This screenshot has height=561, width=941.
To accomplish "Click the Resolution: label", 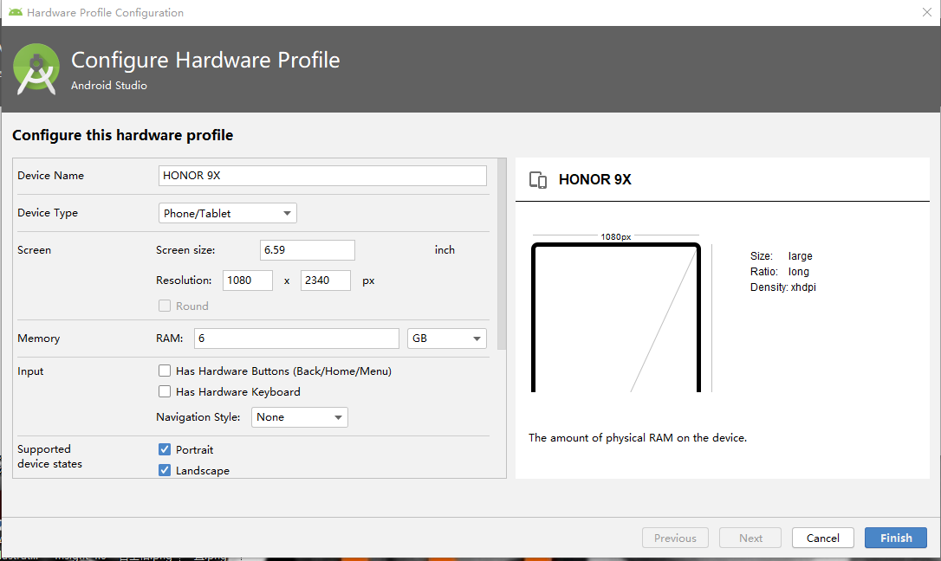I will [184, 280].
